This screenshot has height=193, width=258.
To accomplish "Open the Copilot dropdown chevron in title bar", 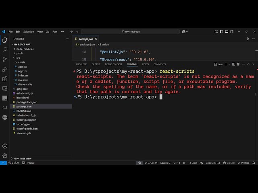I will (x=187, y=32).
